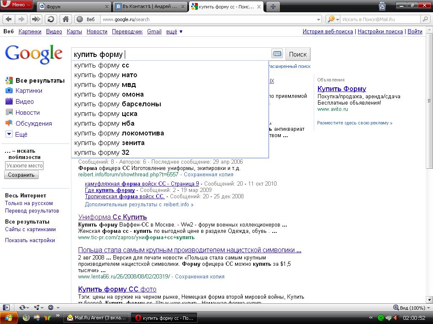Open the address bar history dropdown arrow

(318, 19)
